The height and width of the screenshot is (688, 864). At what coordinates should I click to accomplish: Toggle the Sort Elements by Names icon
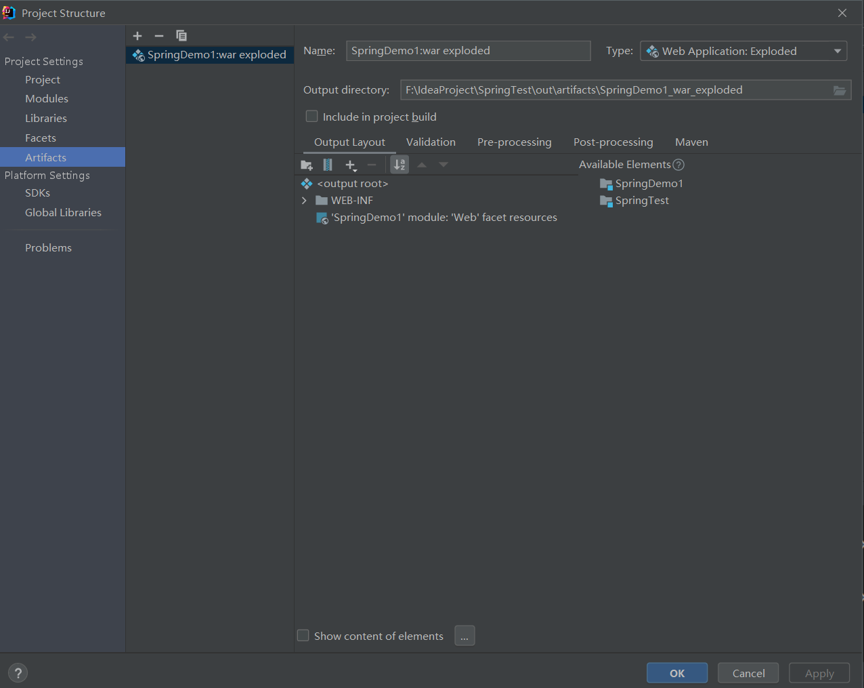pyautogui.click(x=399, y=165)
